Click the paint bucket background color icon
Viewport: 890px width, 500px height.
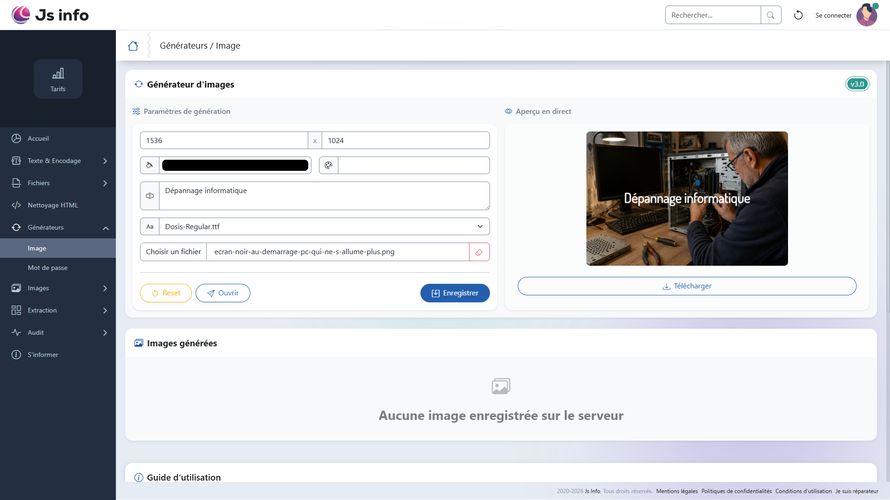point(150,165)
